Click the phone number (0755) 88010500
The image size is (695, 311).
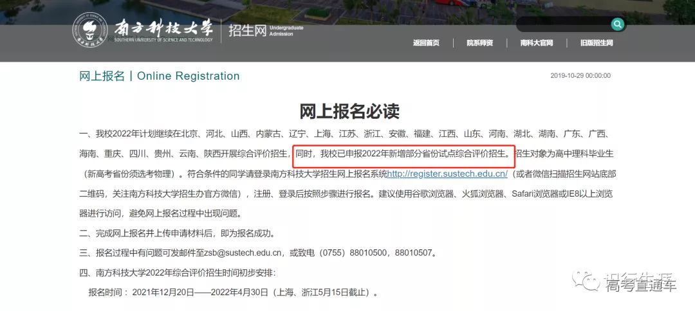click(353, 253)
